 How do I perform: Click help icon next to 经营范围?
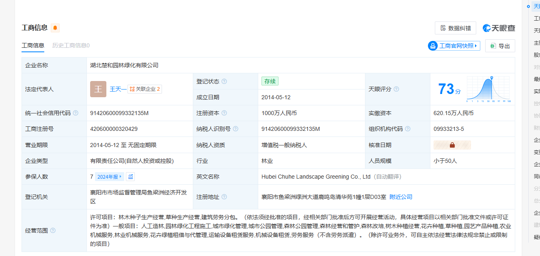pos(53,230)
